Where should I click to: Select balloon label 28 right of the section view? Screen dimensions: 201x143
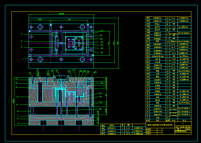point(102,83)
